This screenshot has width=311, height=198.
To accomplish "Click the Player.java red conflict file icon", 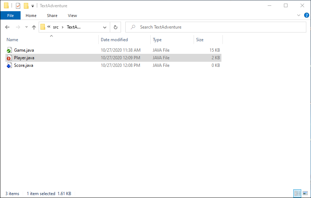I will pyautogui.click(x=9, y=58).
